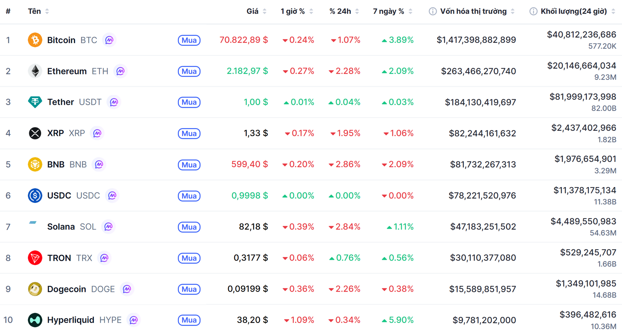Open the purple badge icon next to TRX
The image size is (622, 334).
pyautogui.click(x=104, y=258)
